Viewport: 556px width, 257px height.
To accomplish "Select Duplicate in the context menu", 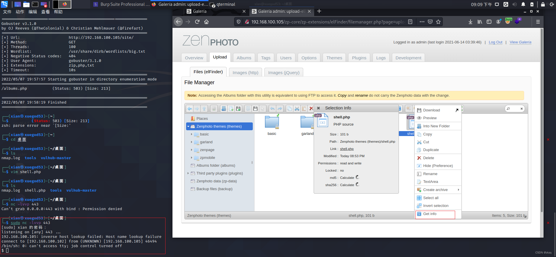I will [438, 150].
